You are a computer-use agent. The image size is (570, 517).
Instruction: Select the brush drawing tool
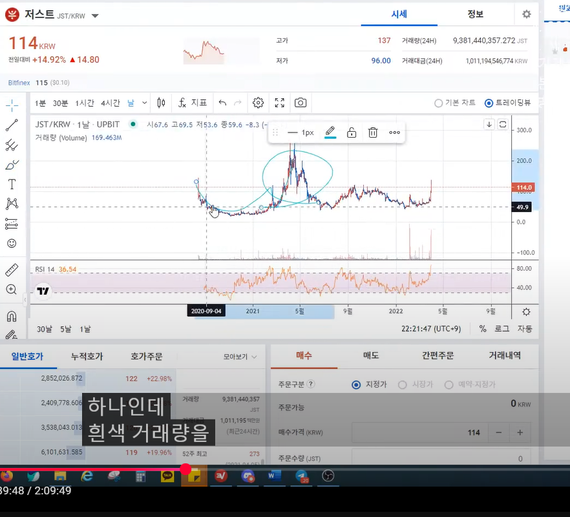tap(12, 165)
